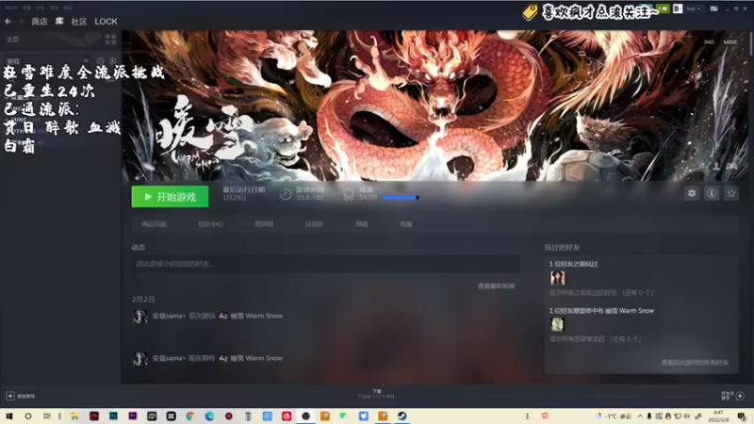Open Steam icon on taskbar
Image resolution: width=754 pixels, height=424 pixels.
402,416
